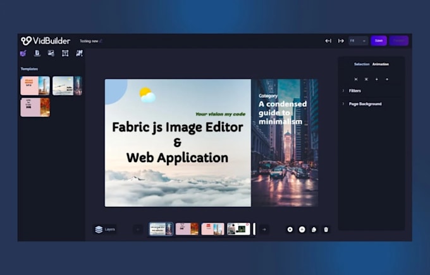Select the clouds template thumbnail
430x275 pixels.
[67, 86]
